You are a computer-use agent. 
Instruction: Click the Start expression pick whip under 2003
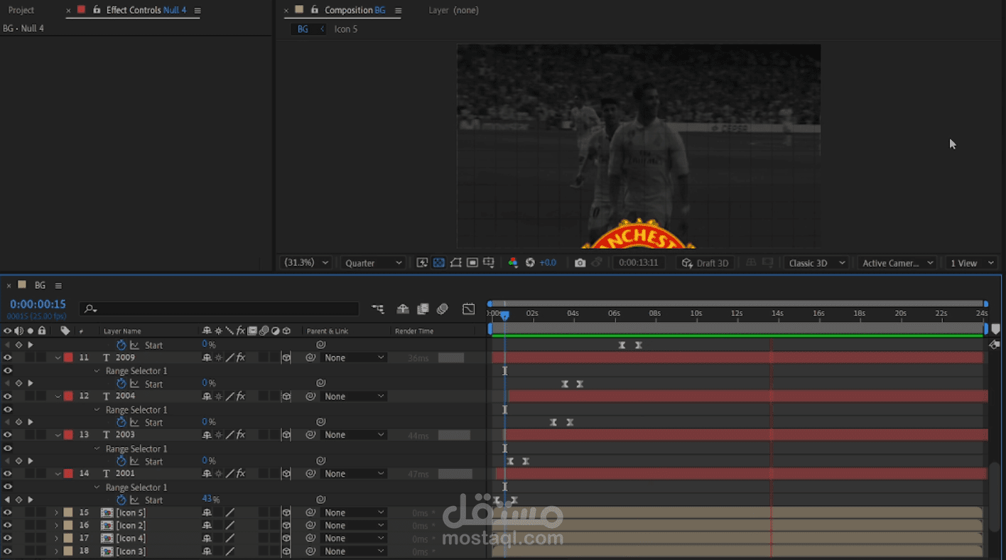[320, 461]
